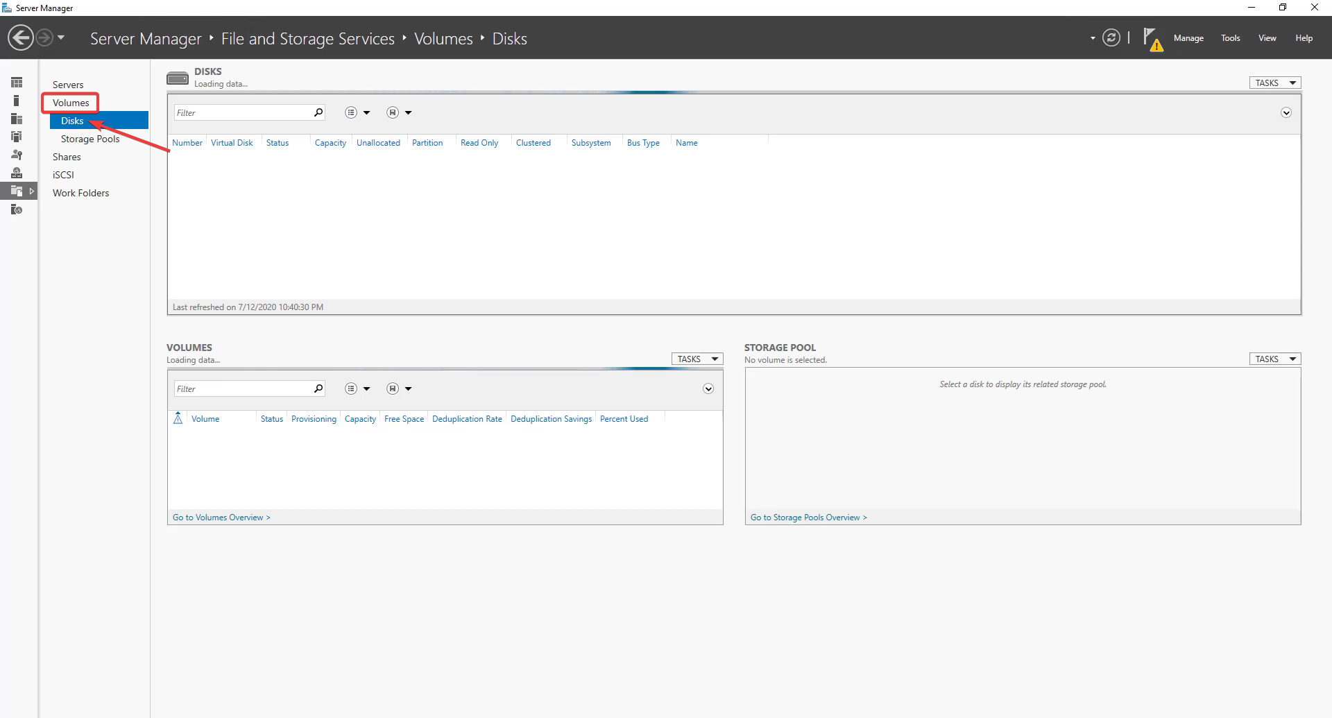Click Server Manager in the breadcrumb
This screenshot has height=718, width=1332.
point(146,39)
